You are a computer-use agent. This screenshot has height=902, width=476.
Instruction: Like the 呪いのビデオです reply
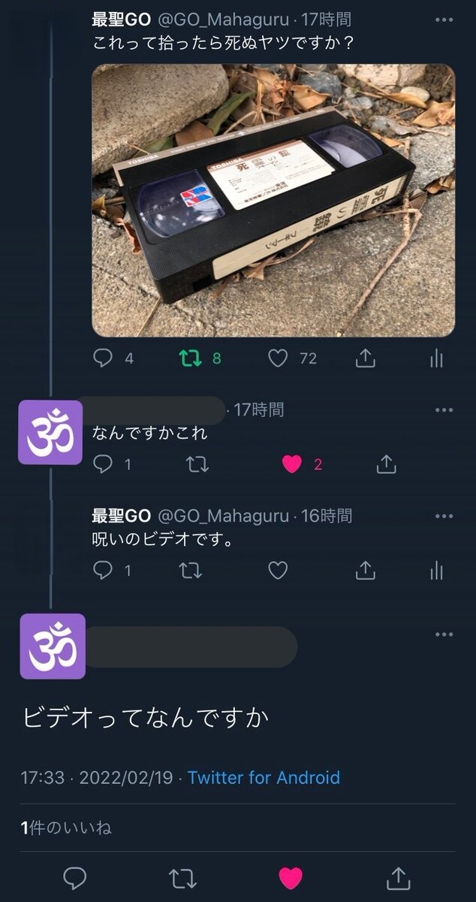[x=279, y=571]
